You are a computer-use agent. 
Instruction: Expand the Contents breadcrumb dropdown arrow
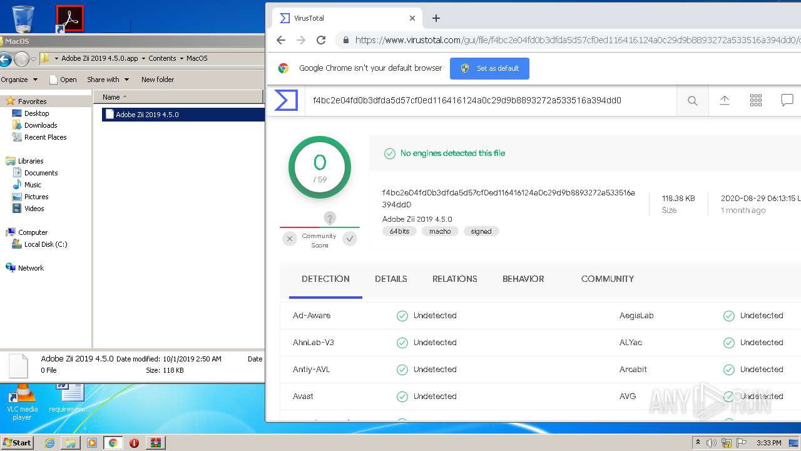(181, 58)
